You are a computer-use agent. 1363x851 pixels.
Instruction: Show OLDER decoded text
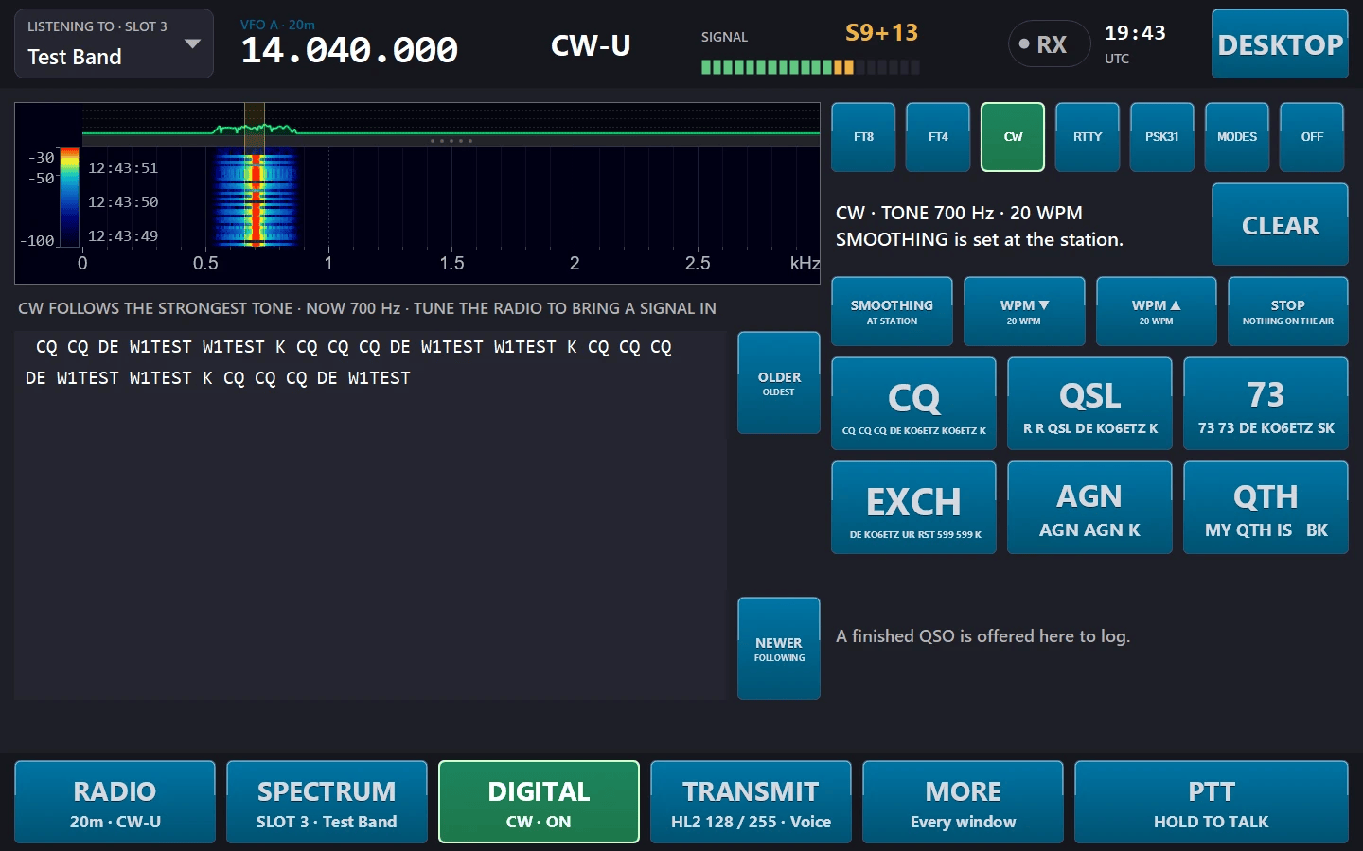[779, 383]
